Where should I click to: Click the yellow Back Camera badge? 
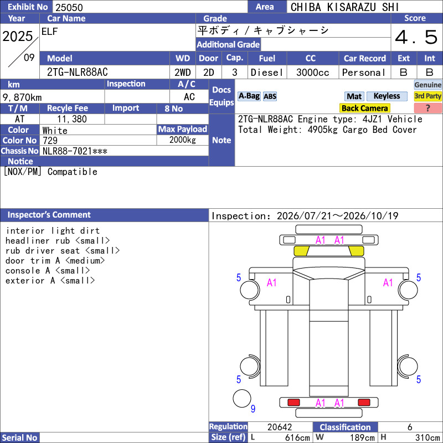click(364, 108)
